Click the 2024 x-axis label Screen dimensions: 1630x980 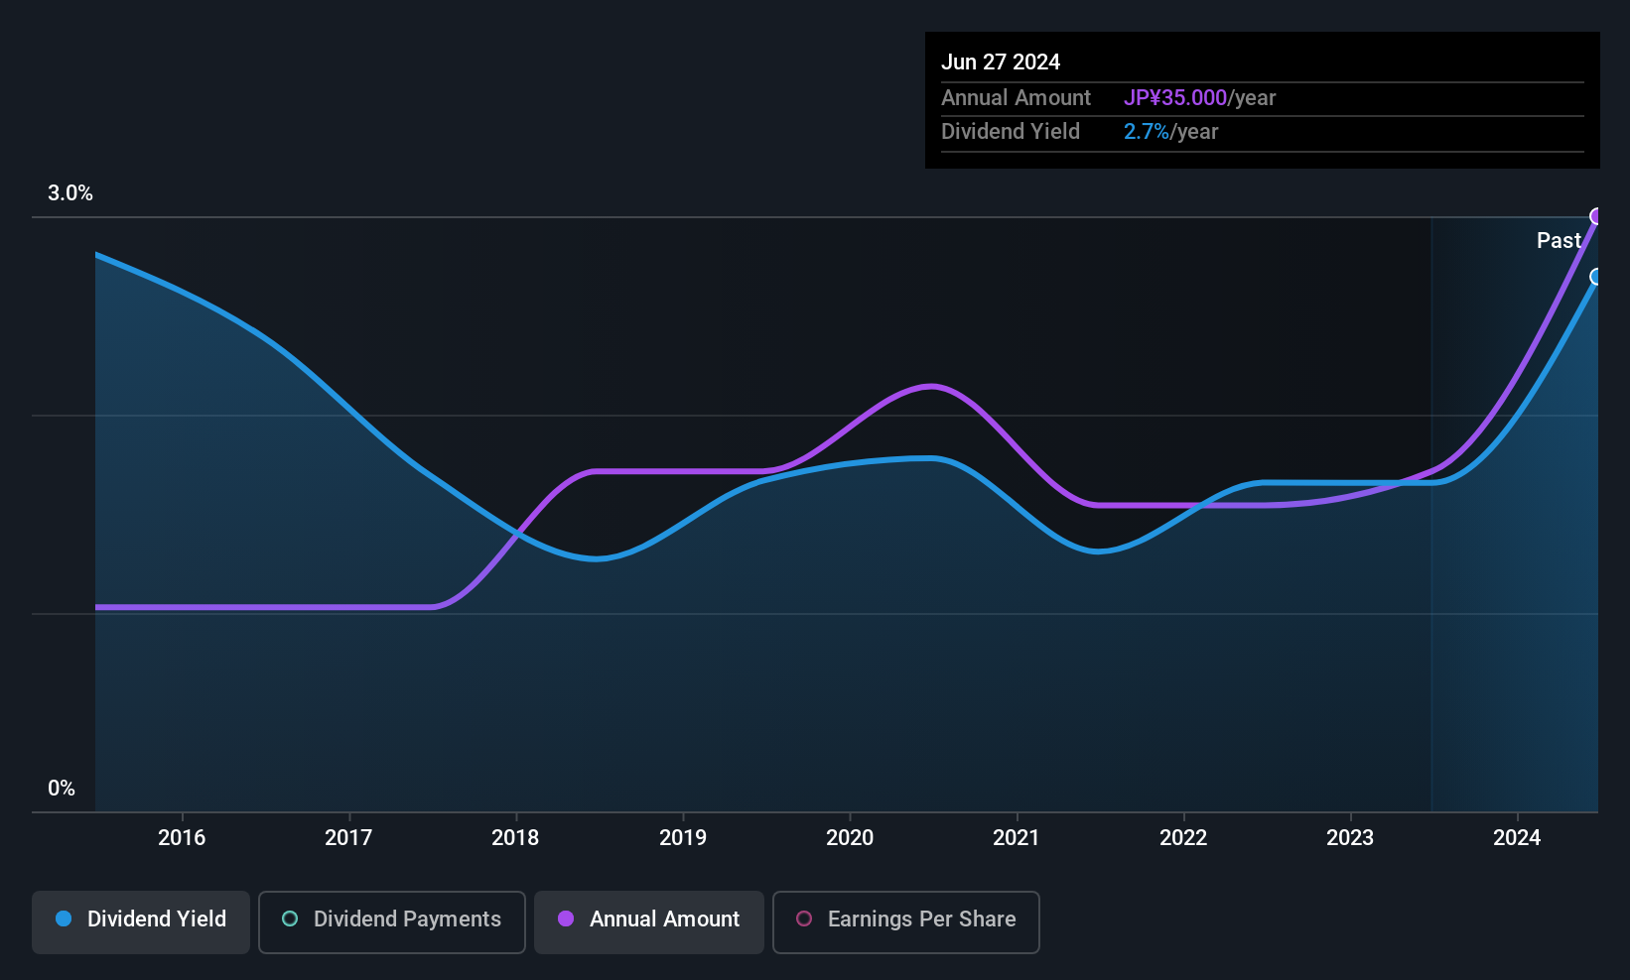point(1517,837)
